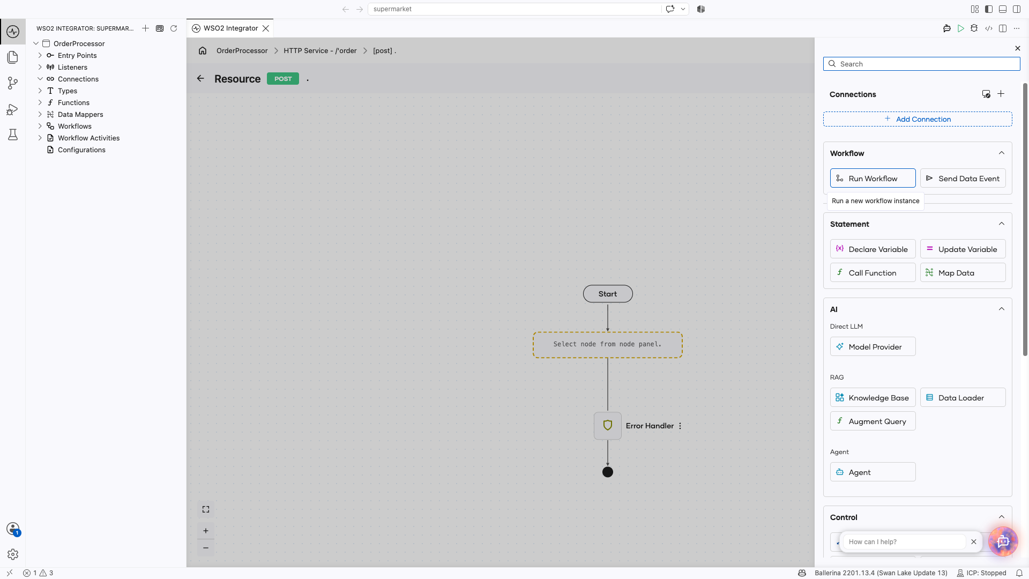The image size is (1029, 579).
Task: Expand the Entry Points tree node
Action: [40, 55]
